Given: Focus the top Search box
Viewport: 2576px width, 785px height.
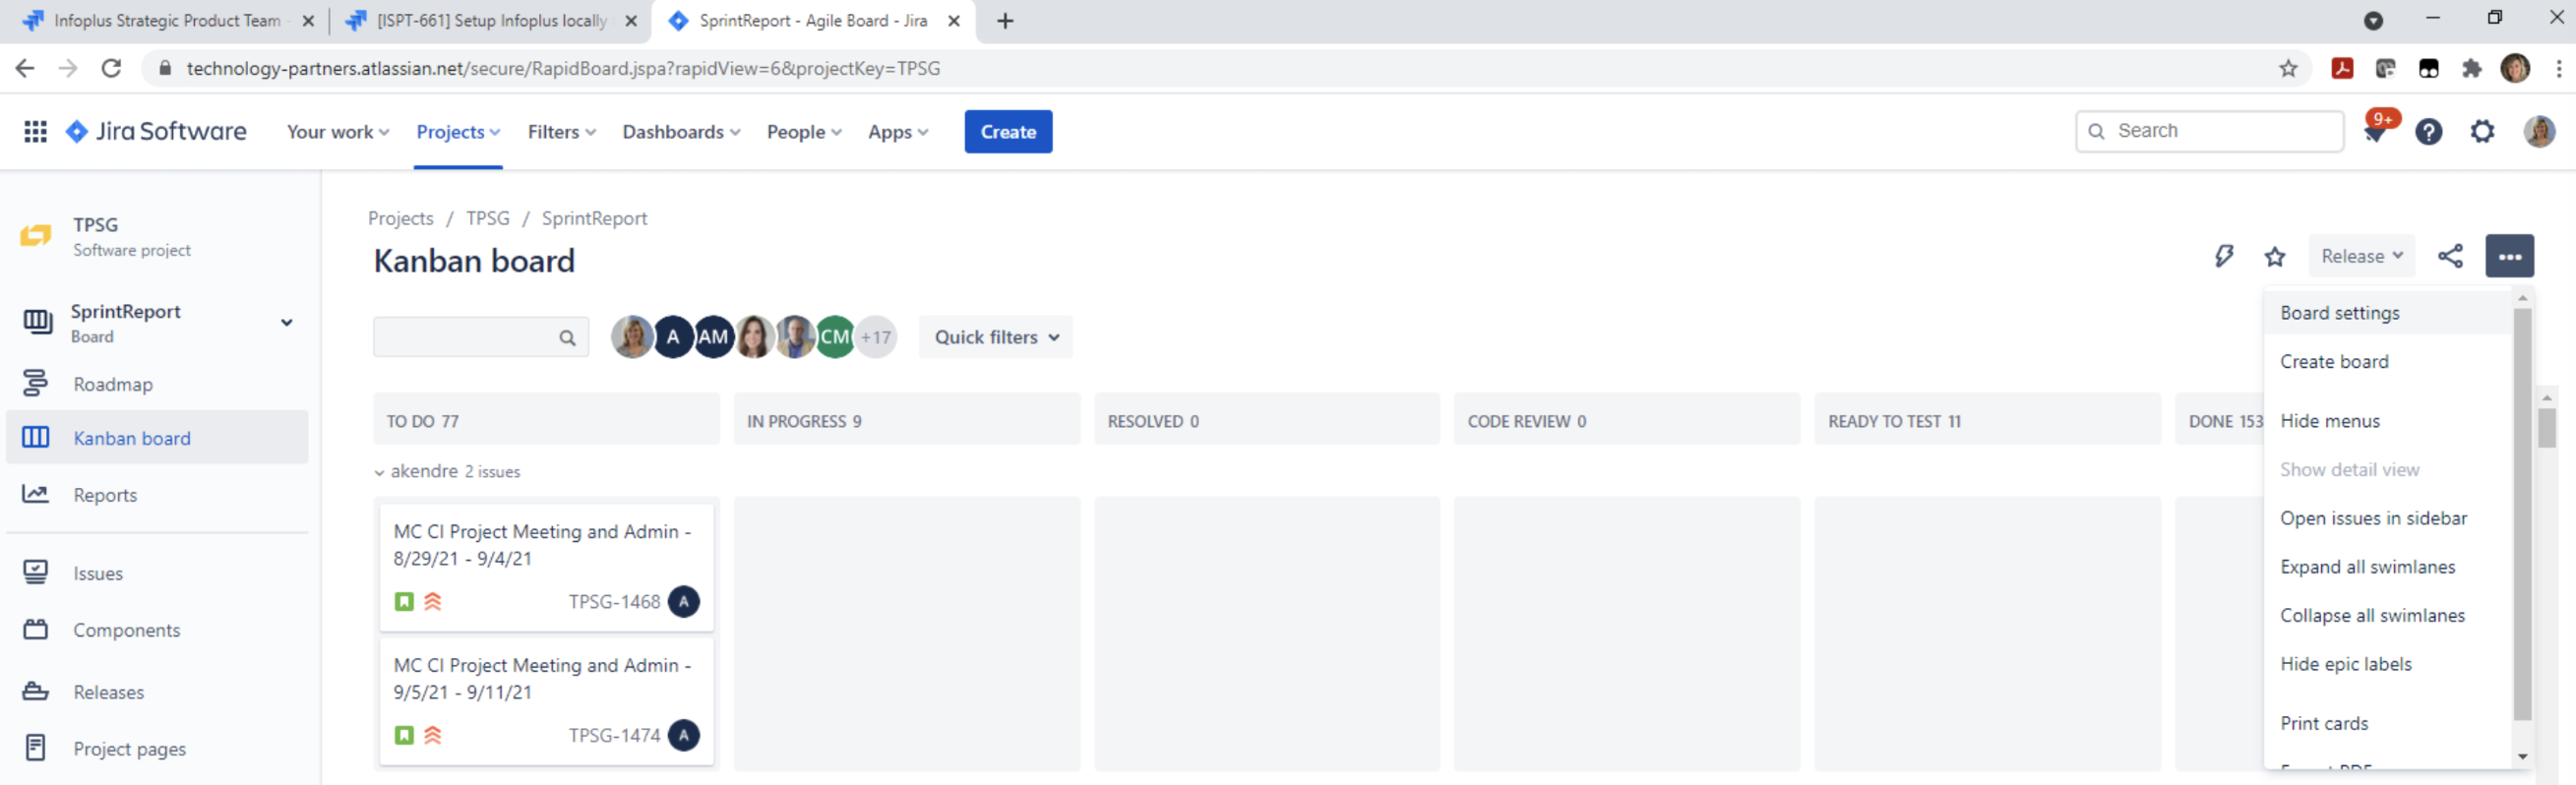Looking at the screenshot, I should pos(2208,131).
